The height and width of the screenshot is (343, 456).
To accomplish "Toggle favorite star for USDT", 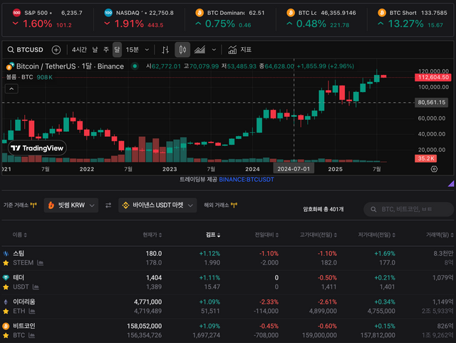I will pyautogui.click(x=6, y=287).
